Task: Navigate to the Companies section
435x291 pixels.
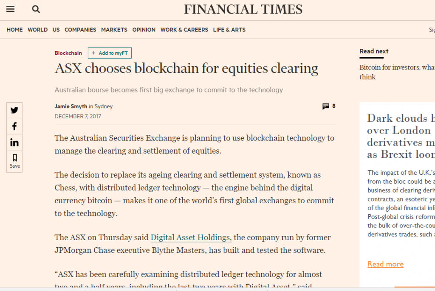Action: pos(80,30)
